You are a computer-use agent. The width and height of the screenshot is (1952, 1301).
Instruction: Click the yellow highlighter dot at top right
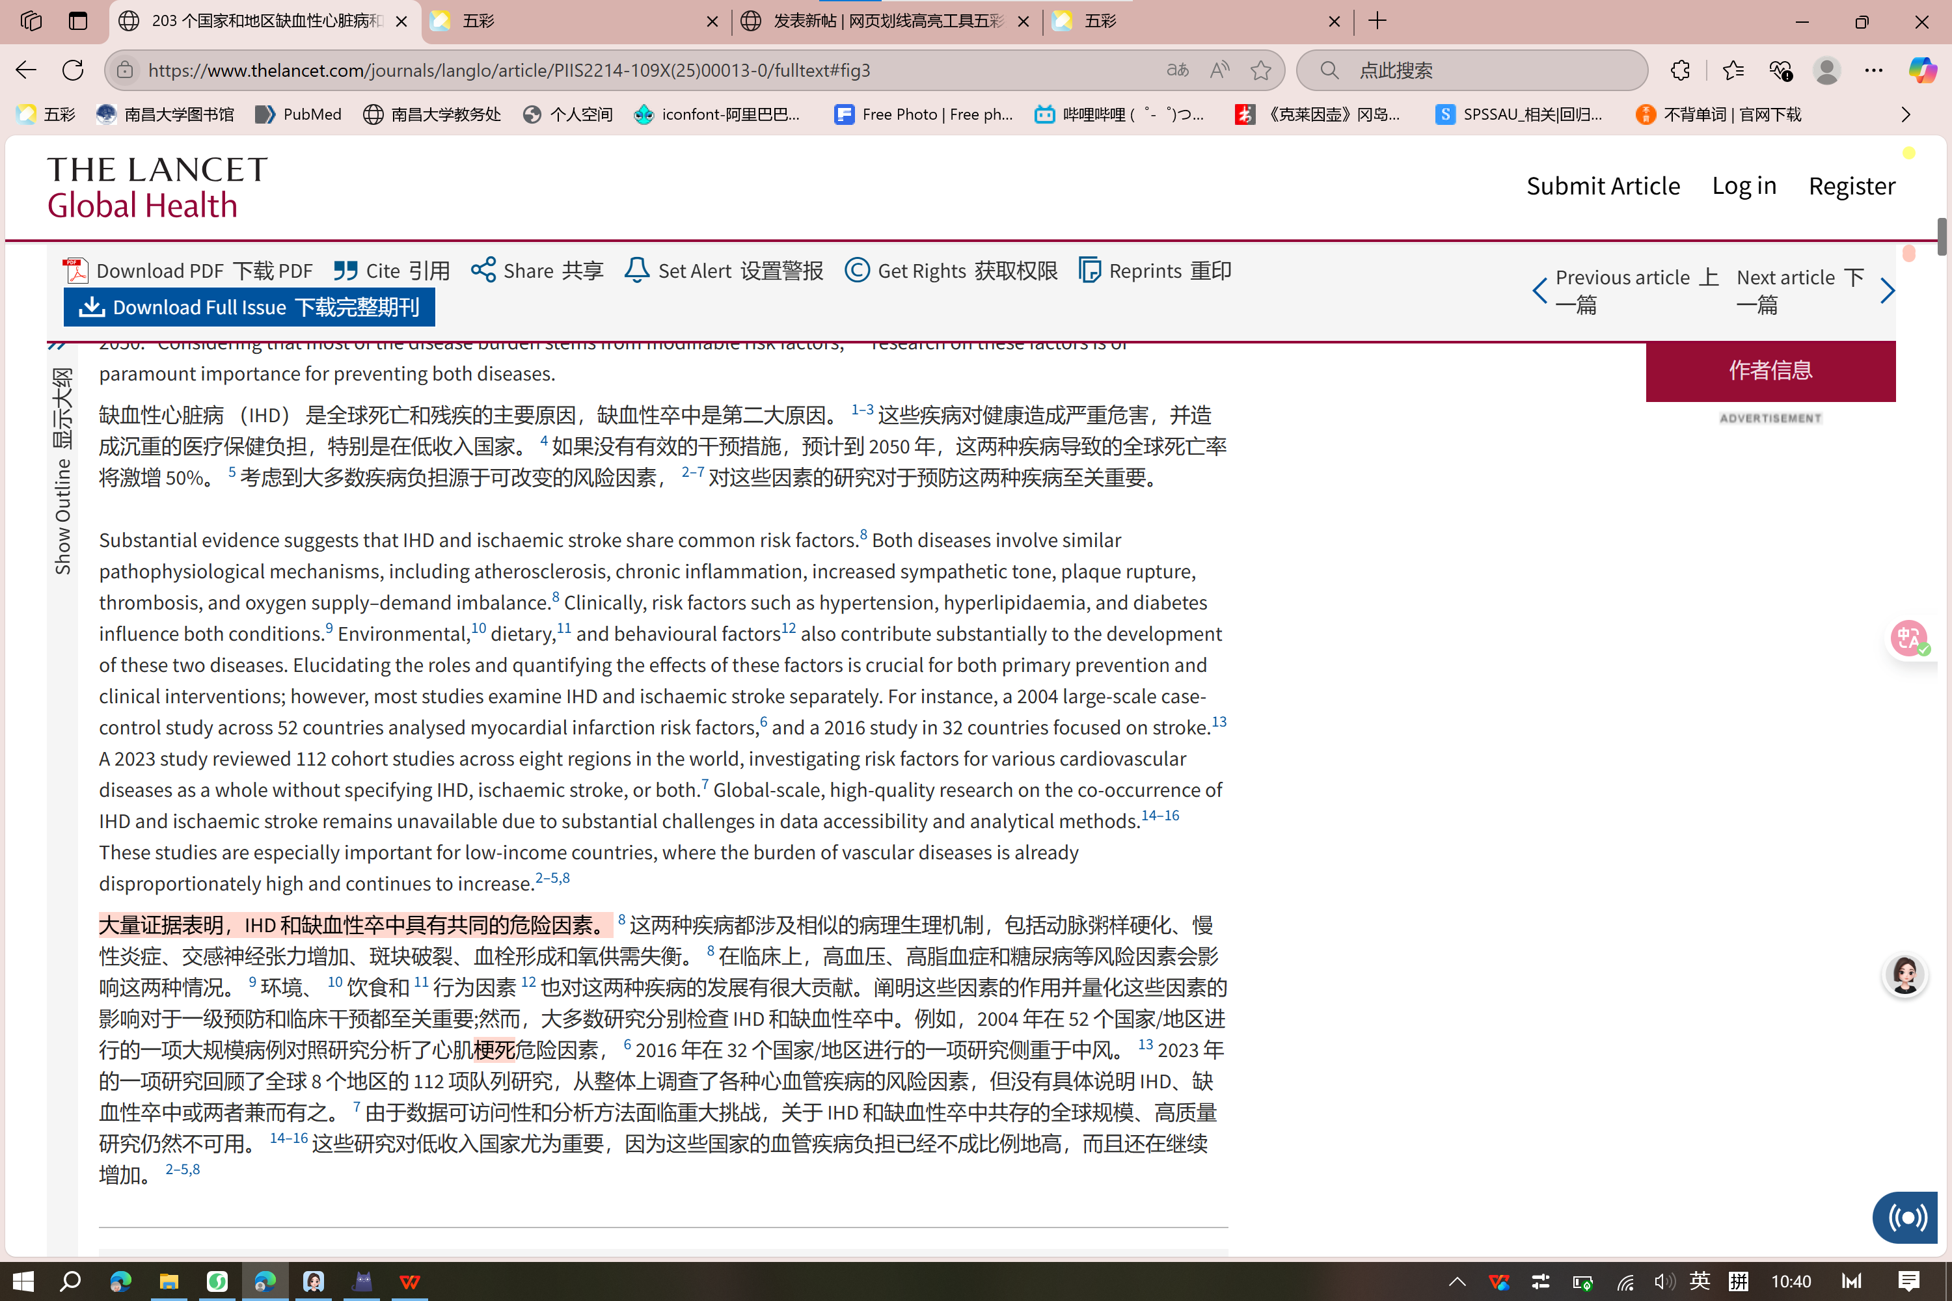coord(1909,153)
